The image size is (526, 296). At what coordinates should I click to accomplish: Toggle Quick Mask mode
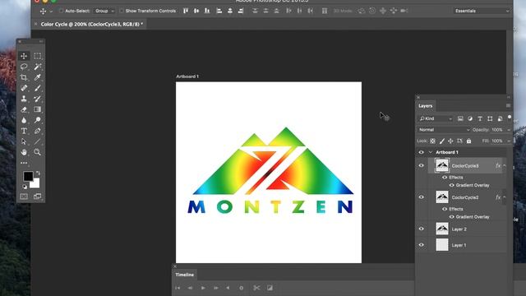(x=24, y=197)
